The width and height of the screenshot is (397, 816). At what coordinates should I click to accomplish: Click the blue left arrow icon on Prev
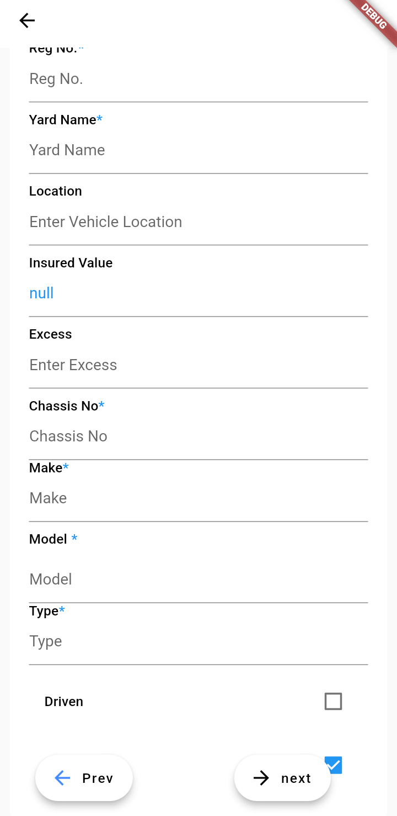coord(62,778)
